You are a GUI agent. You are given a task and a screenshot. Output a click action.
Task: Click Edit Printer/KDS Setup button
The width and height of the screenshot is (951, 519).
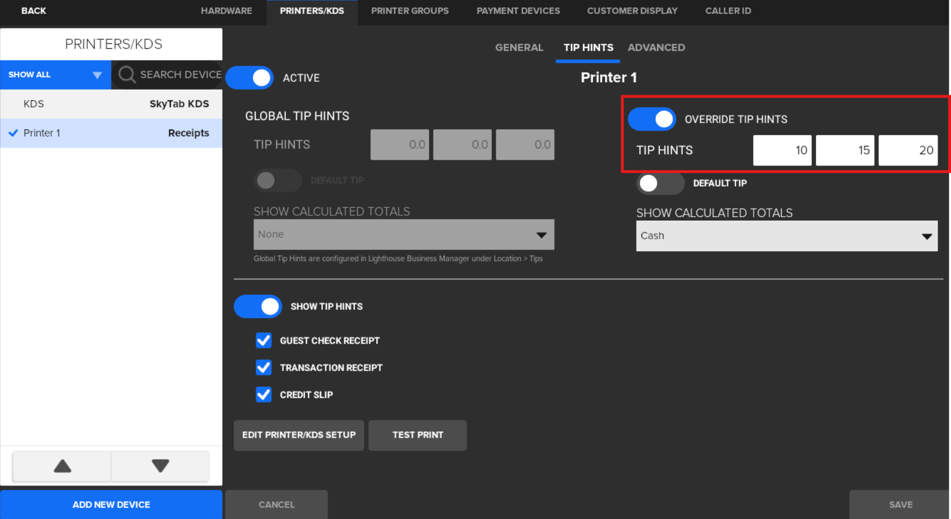click(x=299, y=435)
